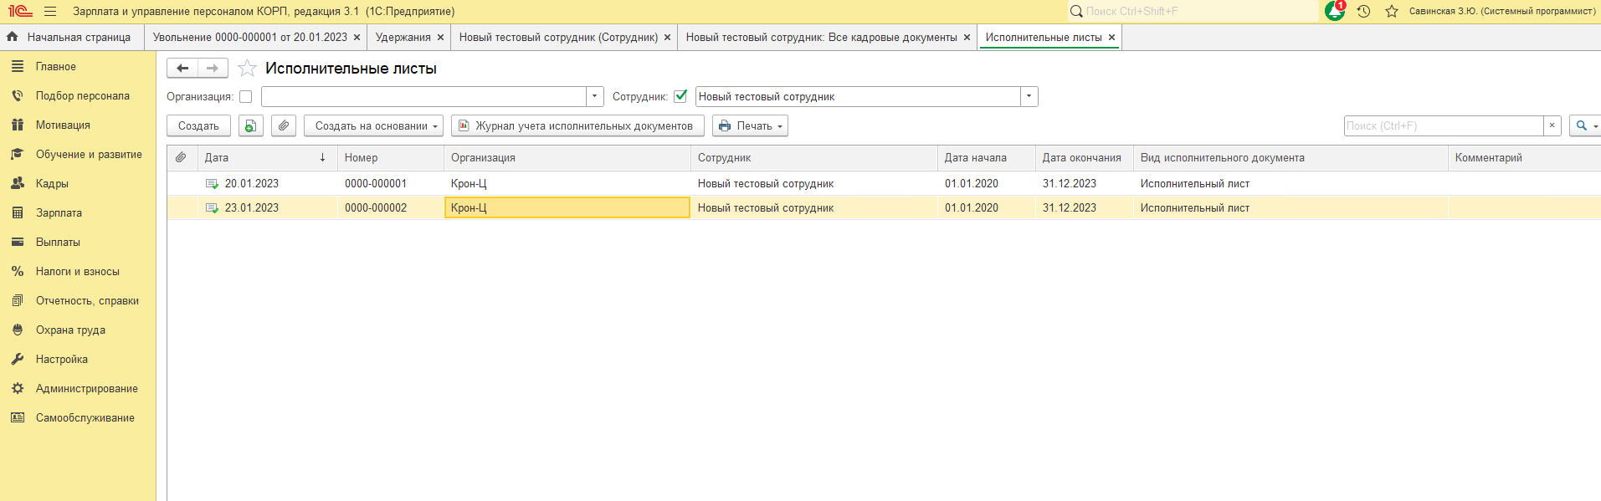Click Комментарий column header
This screenshot has width=1601, height=501.
1524,157
